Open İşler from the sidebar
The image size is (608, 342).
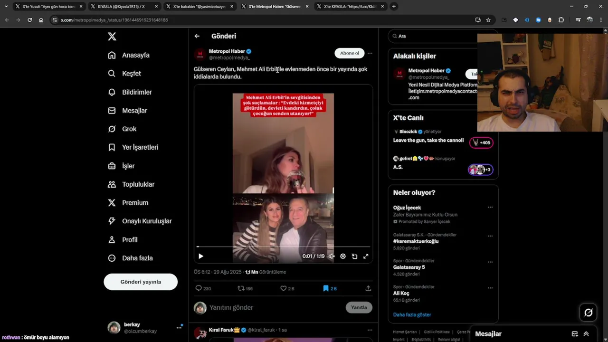pos(121,166)
